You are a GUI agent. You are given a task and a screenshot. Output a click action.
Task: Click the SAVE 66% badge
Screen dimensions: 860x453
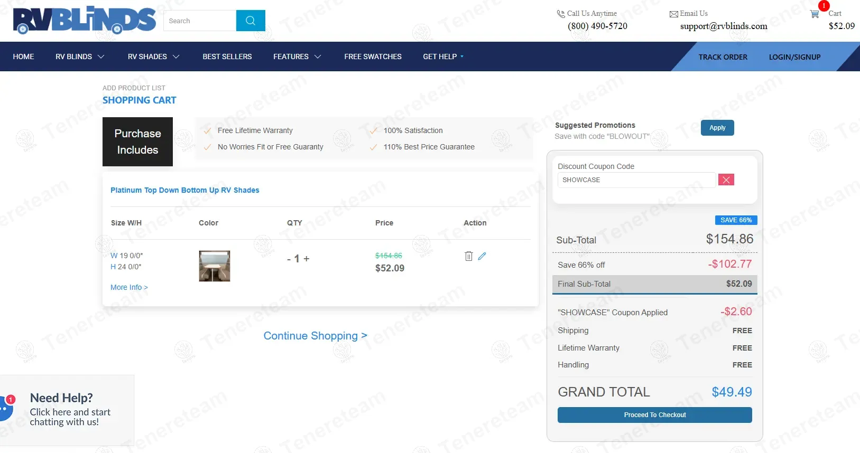click(x=736, y=220)
